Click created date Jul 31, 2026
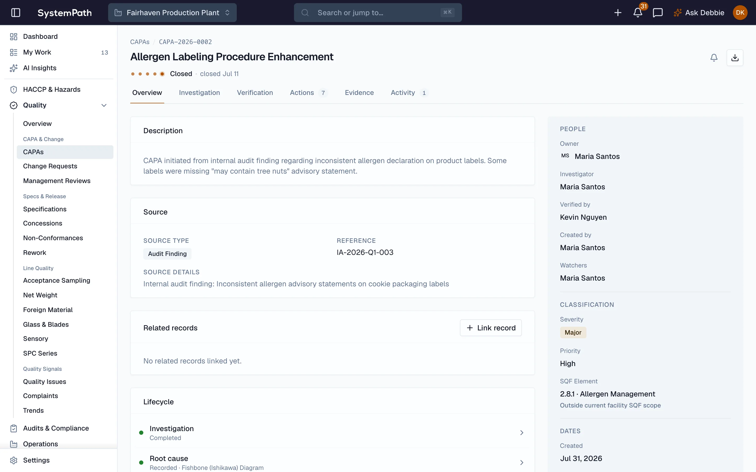Image resolution: width=756 pixels, height=472 pixels. (581, 459)
